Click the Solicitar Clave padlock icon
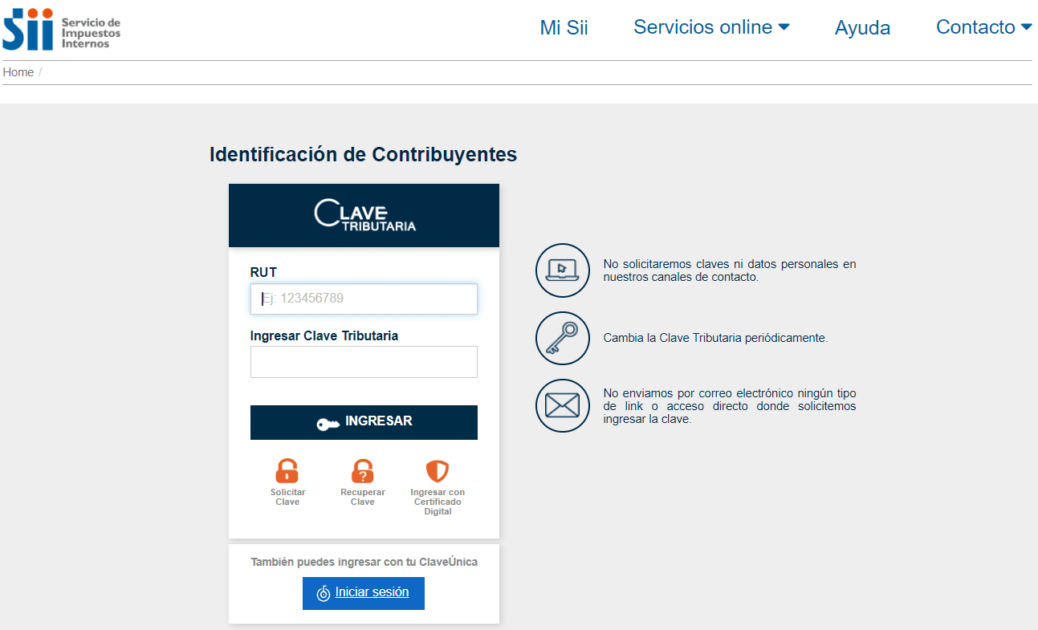1038x630 pixels. (x=287, y=470)
